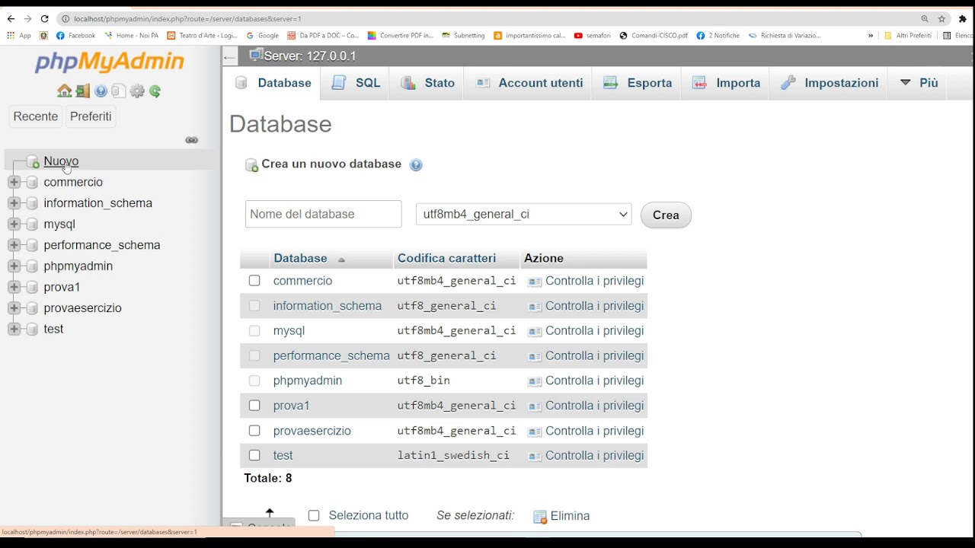Click privileges icon in mysql row

535,331
